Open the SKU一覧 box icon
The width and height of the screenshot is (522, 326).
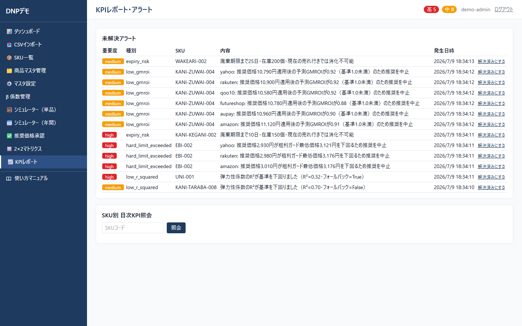click(x=9, y=58)
